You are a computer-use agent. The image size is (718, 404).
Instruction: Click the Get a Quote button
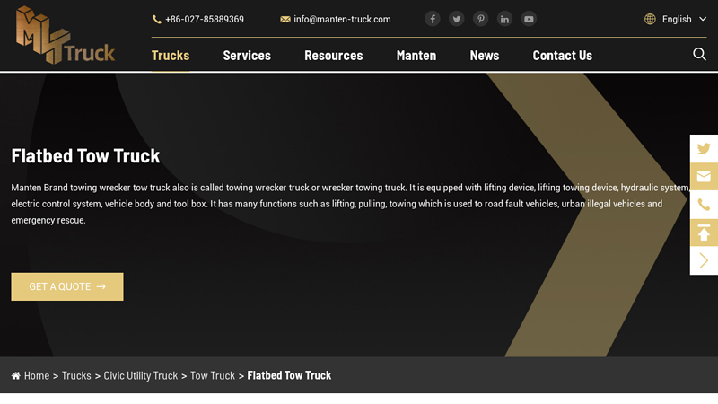67,286
